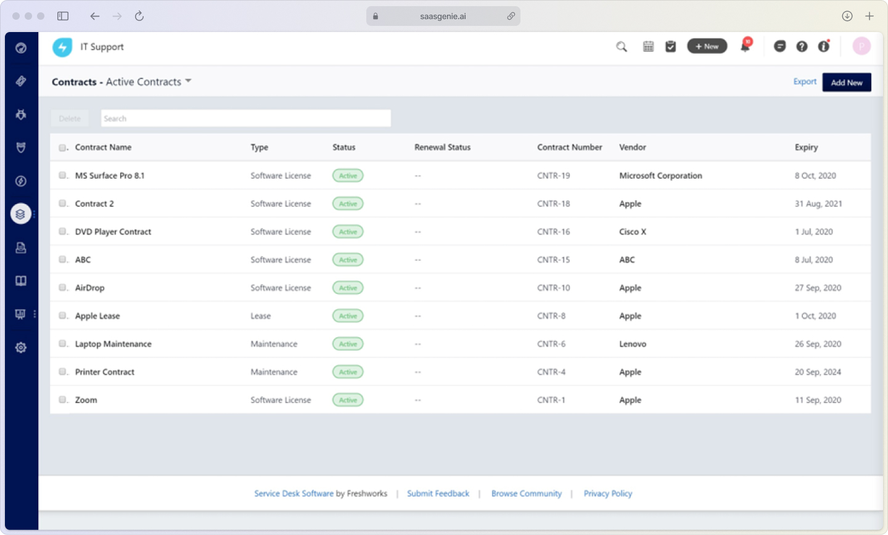Image resolution: width=888 pixels, height=535 pixels.
Task: Open the changes shield icon in sidebar
Action: pyautogui.click(x=21, y=148)
